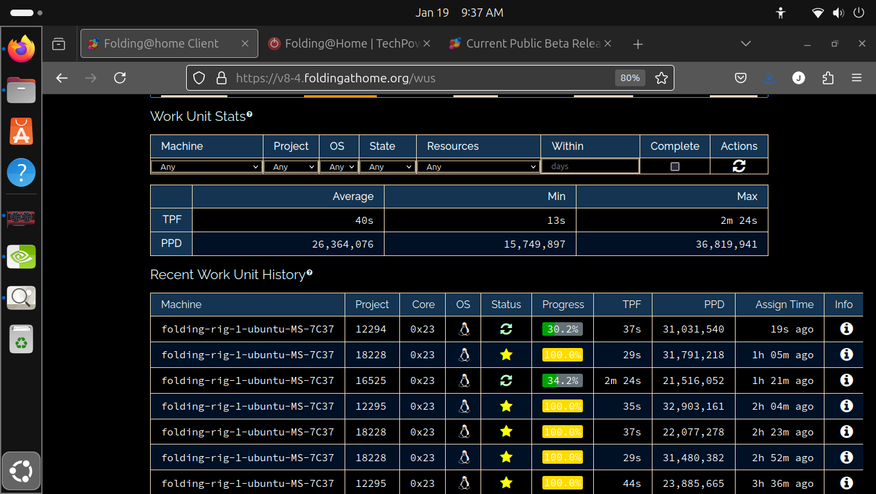Click the star status in the 1h 05m ago row
The height and width of the screenshot is (494, 876).
click(506, 354)
